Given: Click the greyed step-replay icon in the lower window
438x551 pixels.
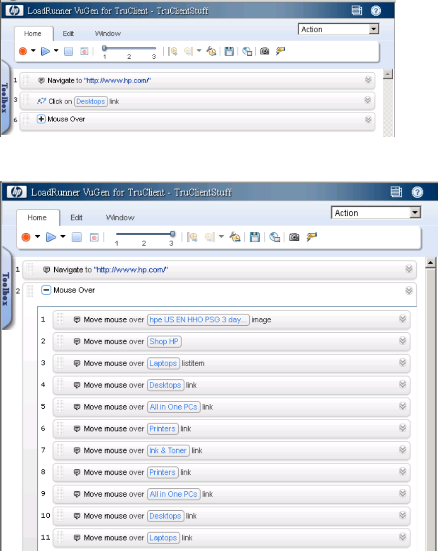Looking at the screenshot, I should point(209,237).
